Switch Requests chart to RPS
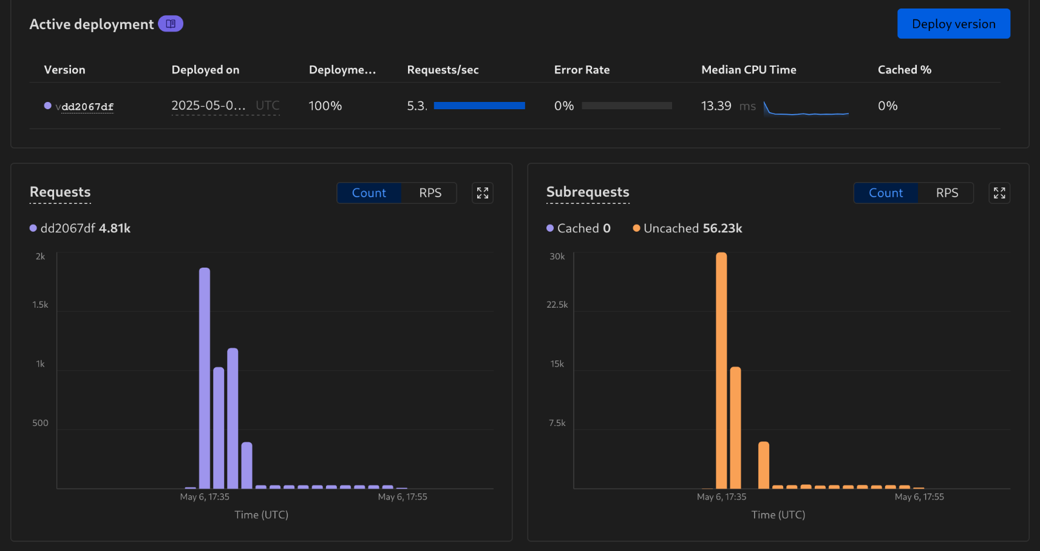The image size is (1040, 551). pyautogui.click(x=430, y=193)
